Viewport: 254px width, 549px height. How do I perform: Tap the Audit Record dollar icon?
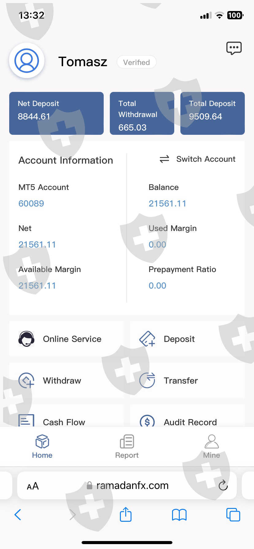click(147, 421)
